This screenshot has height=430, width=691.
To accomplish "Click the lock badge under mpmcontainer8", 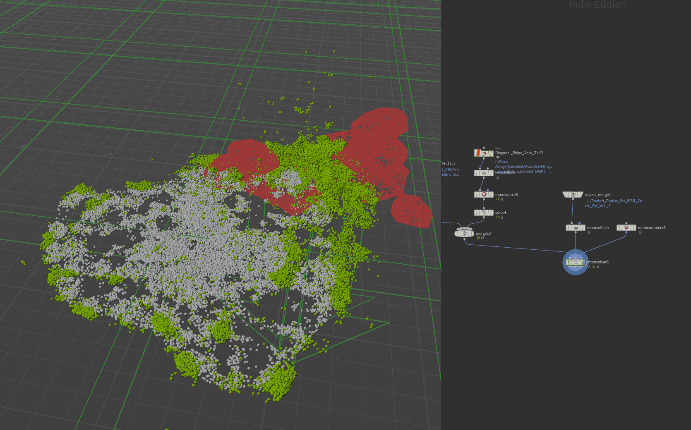I will tap(640, 232).
